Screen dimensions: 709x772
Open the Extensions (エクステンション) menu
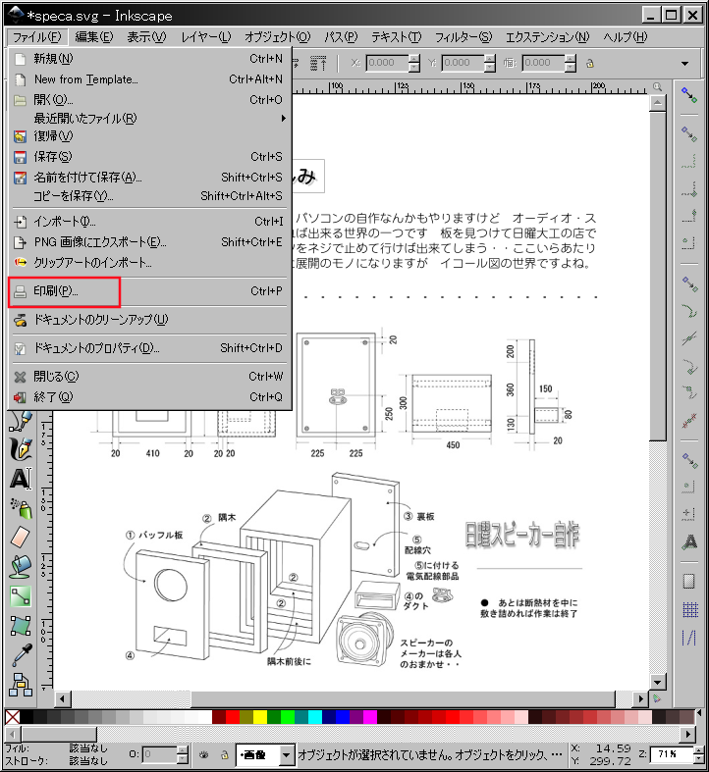point(547,37)
